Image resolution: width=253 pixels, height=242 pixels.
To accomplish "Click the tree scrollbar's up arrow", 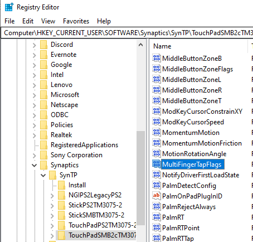I will [x=140, y=45].
